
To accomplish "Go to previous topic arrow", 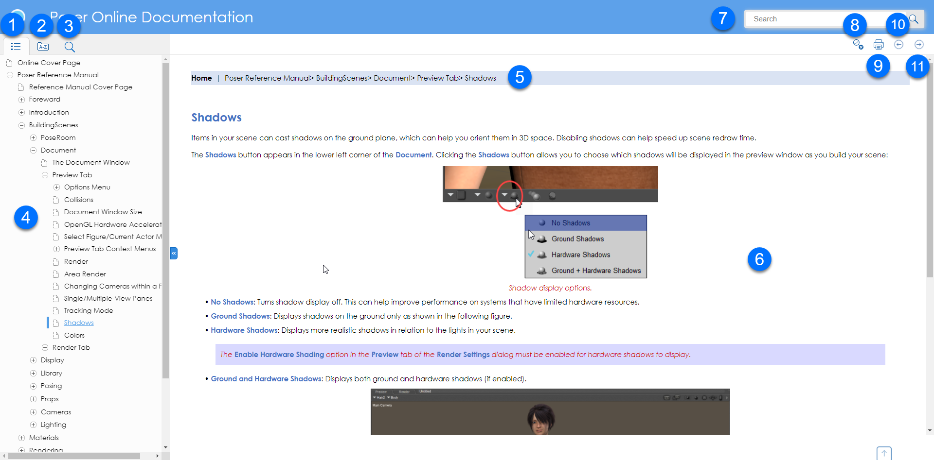I will click(x=898, y=45).
